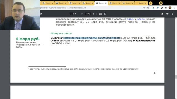The image size is (177, 99).
Task: Click the heading 'Фанера и плиты'
Action: pos(61,33)
